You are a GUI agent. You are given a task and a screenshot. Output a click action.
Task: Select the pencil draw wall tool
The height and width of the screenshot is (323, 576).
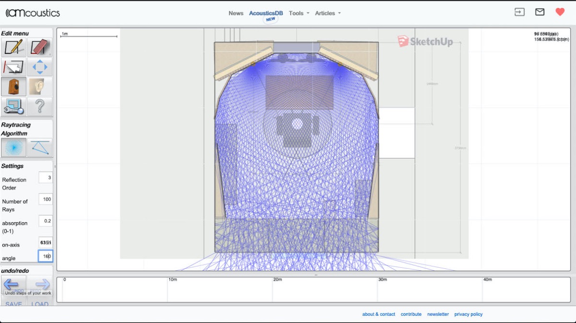[13, 47]
